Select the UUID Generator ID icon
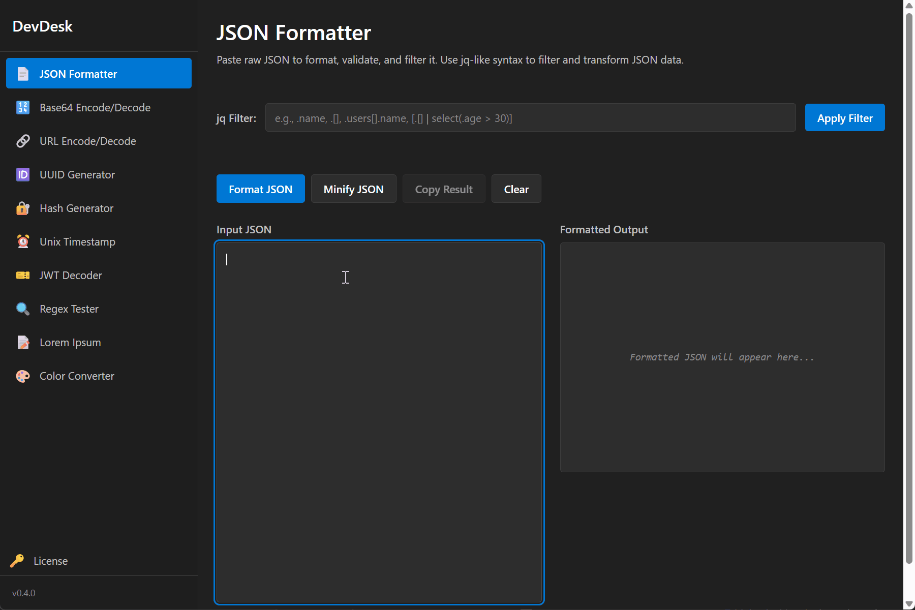 pos(23,174)
